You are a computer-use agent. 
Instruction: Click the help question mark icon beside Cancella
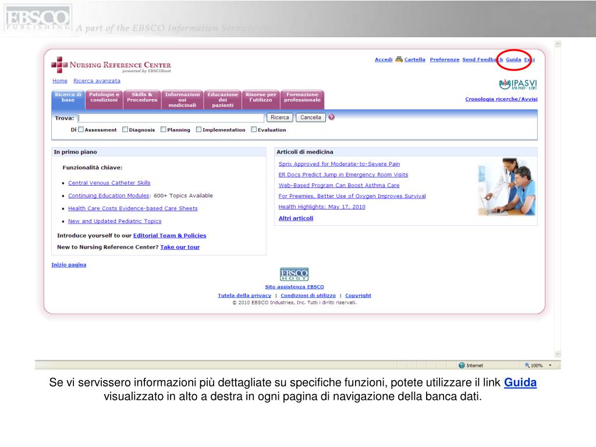(x=331, y=117)
